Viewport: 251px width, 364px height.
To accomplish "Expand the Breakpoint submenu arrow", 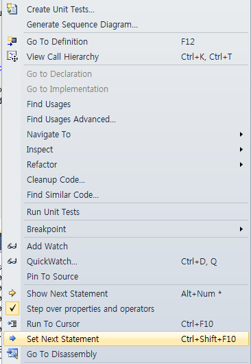I will coord(241,229).
